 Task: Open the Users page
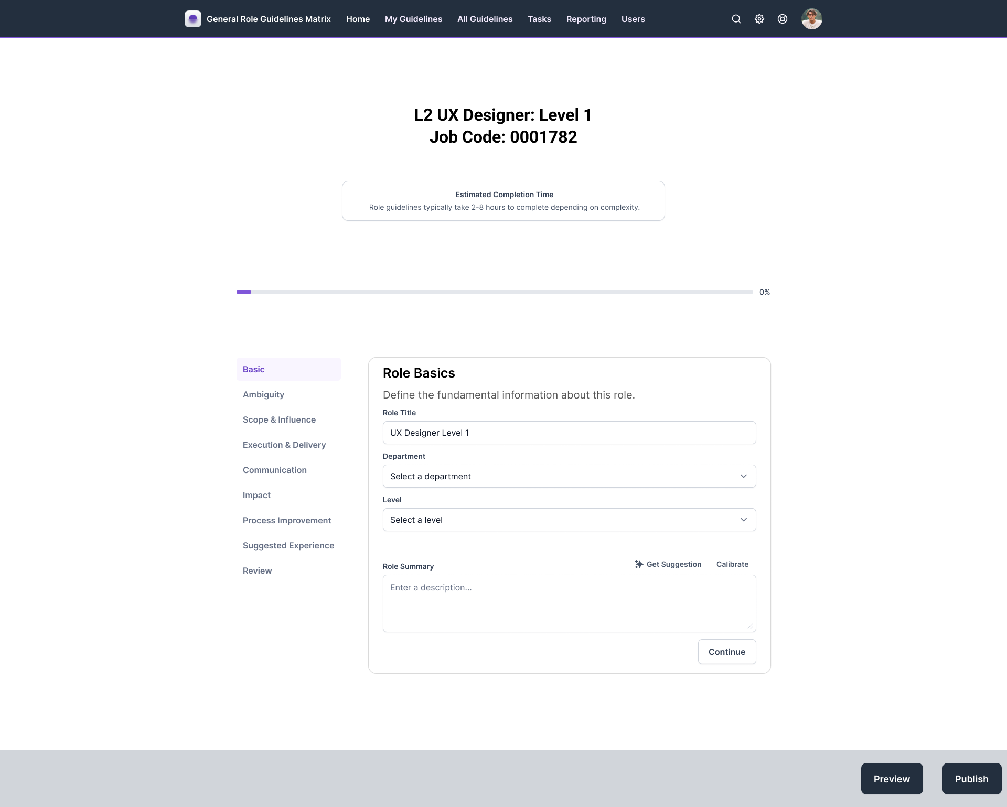[x=633, y=19]
